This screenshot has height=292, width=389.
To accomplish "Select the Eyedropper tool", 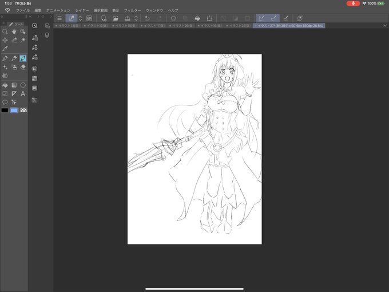I will (5, 49).
